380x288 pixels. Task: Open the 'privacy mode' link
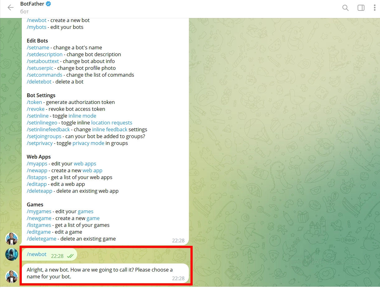[88, 143]
